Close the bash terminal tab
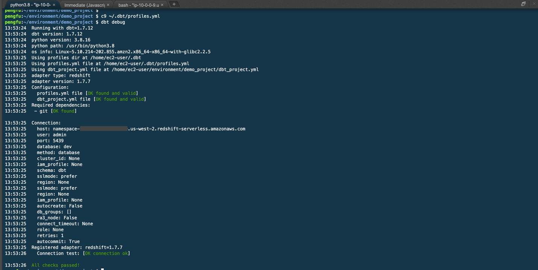This screenshot has height=270, width=538. pos(162,5)
